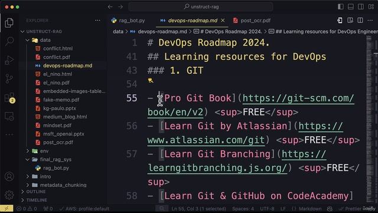The width and height of the screenshot is (378, 213).
Task: Open the Search view in the activity bar
Action: tap(9, 41)
